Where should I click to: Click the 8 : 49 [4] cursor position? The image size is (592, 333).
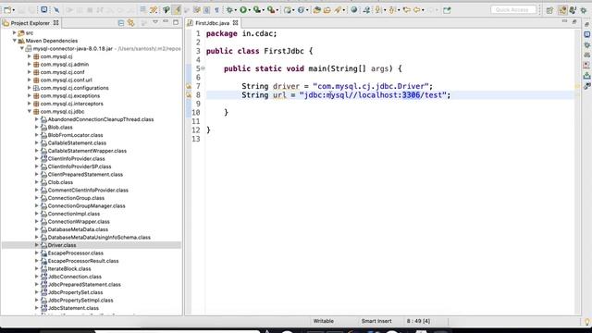[x=418, y=321]
